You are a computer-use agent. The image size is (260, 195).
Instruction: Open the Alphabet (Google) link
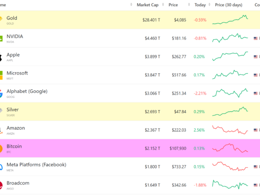[27, 91]
